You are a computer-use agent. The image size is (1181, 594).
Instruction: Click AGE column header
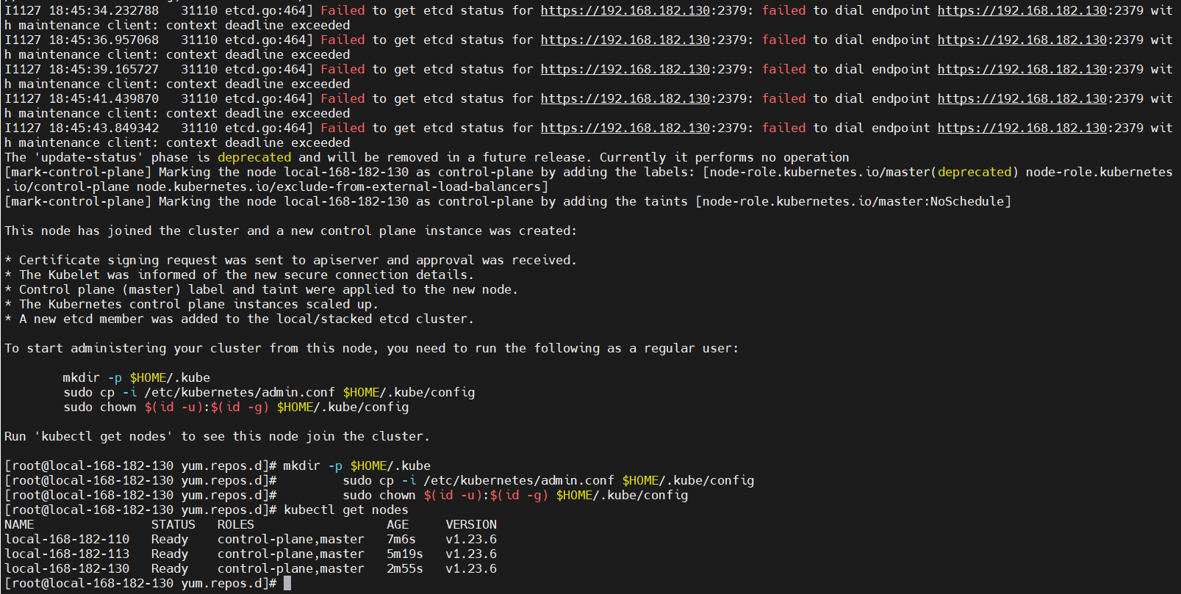398,524
